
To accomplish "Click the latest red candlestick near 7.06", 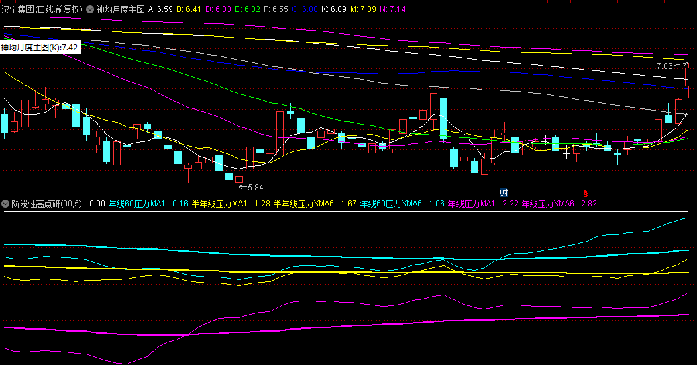I will 688,77.
